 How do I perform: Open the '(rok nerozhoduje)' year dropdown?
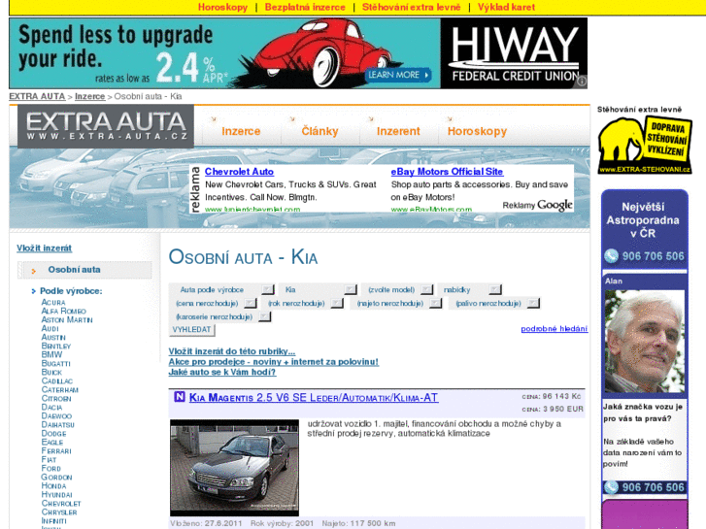point(303,303)
